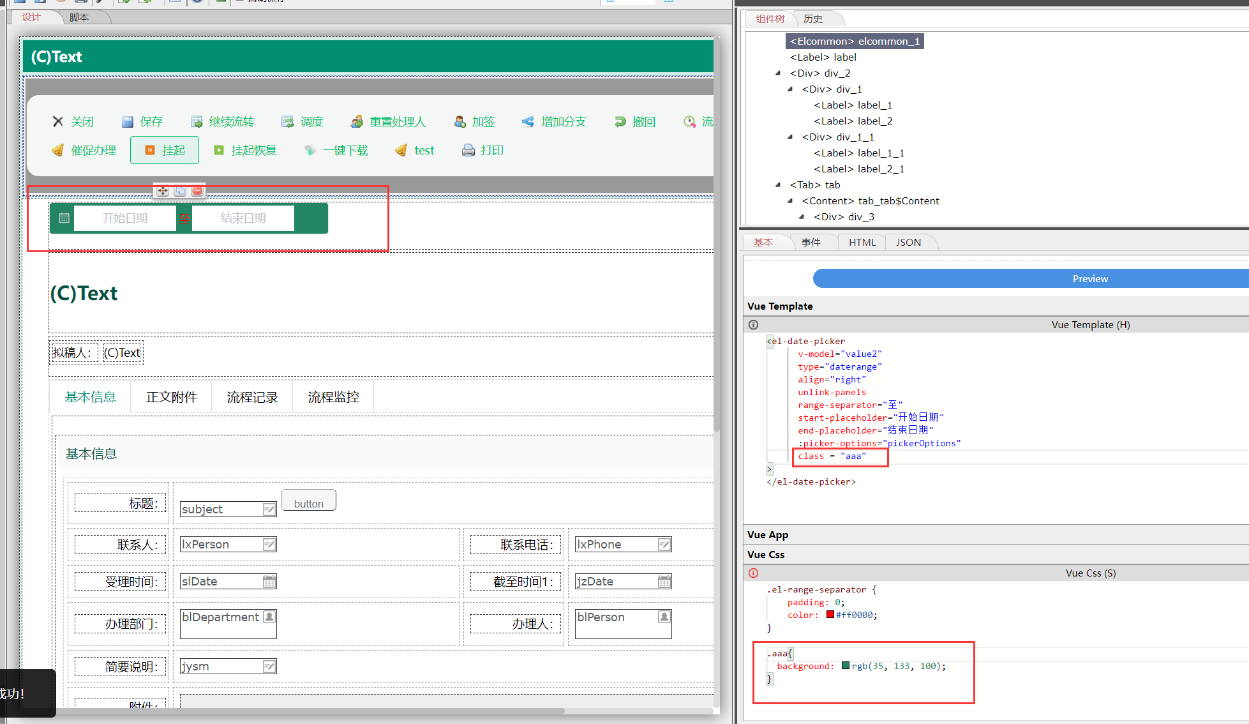Click the red delete component icon
The width and height of the screenshot is (1249, 724).
pyautogui.click(x=197, y=191)
